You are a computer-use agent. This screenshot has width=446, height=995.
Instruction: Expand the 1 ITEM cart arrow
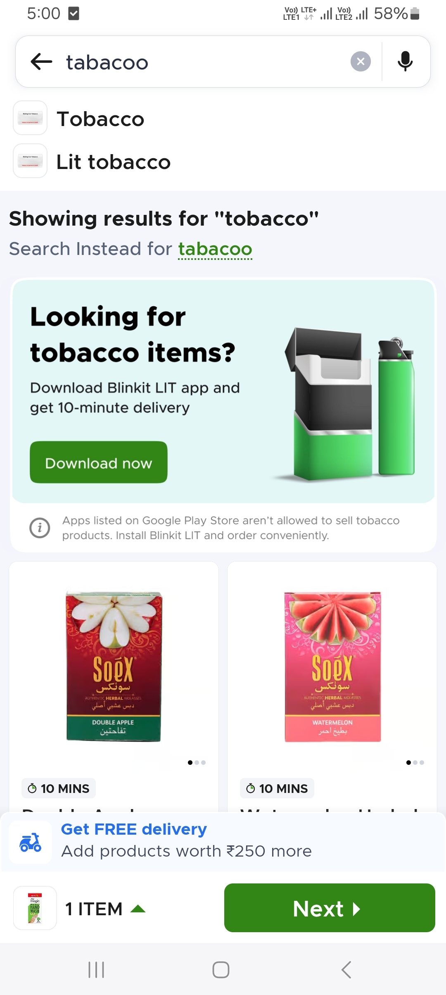(138, 909)
